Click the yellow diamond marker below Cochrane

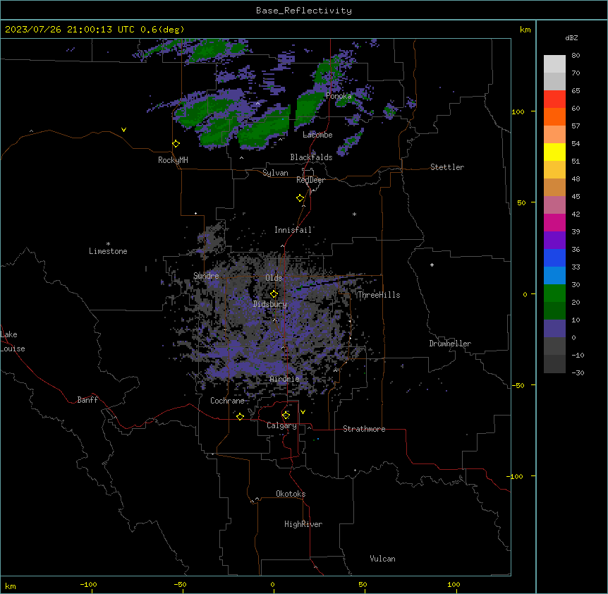click(x=240, y=416)
